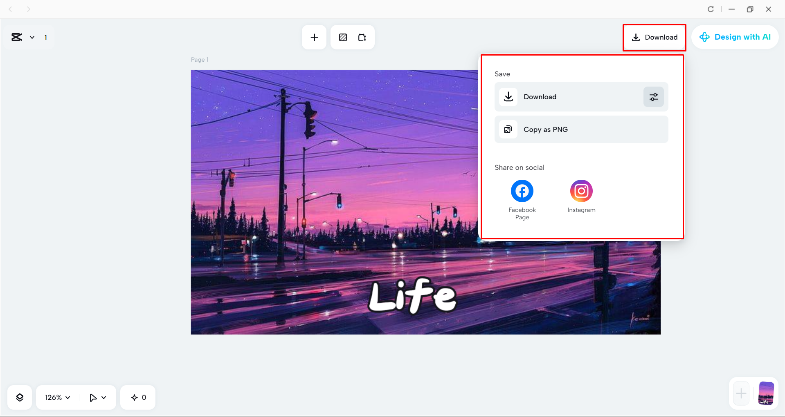
Task: Select the resize canvas icon
Action: [362, 37]
